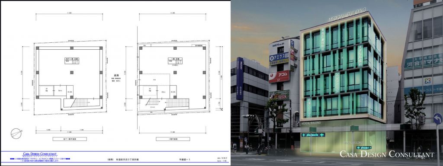Click the center column in basement plan
This screenshot has width=443, height=166.
pyautogui.click(x=72, y=72)
